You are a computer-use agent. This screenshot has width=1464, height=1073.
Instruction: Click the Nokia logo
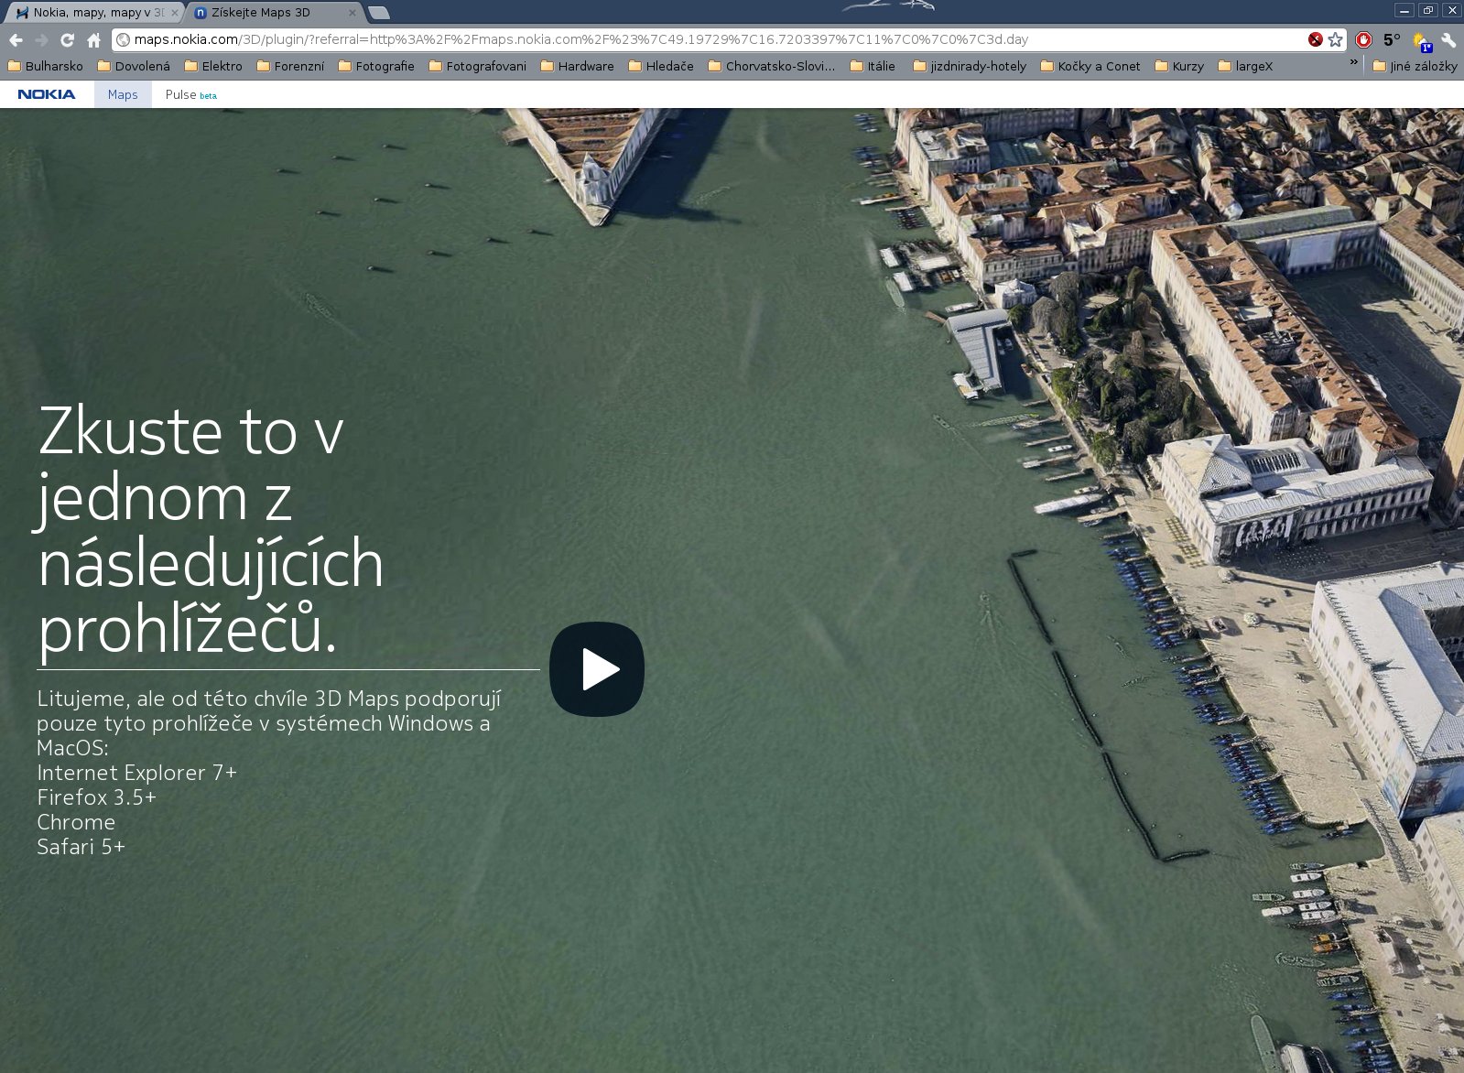click(47, 94)
